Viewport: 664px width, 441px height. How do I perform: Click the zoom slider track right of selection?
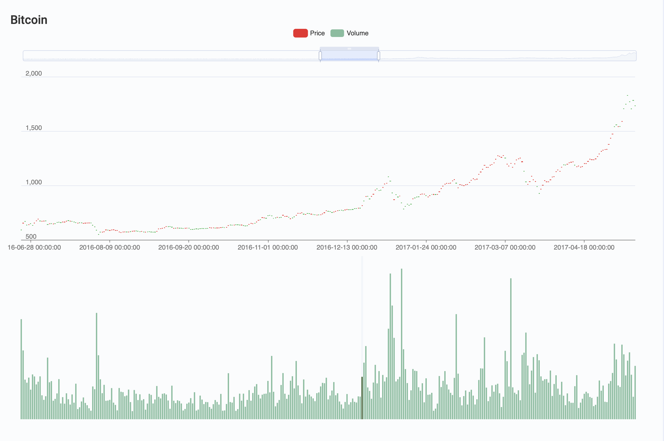coord(507,56)
